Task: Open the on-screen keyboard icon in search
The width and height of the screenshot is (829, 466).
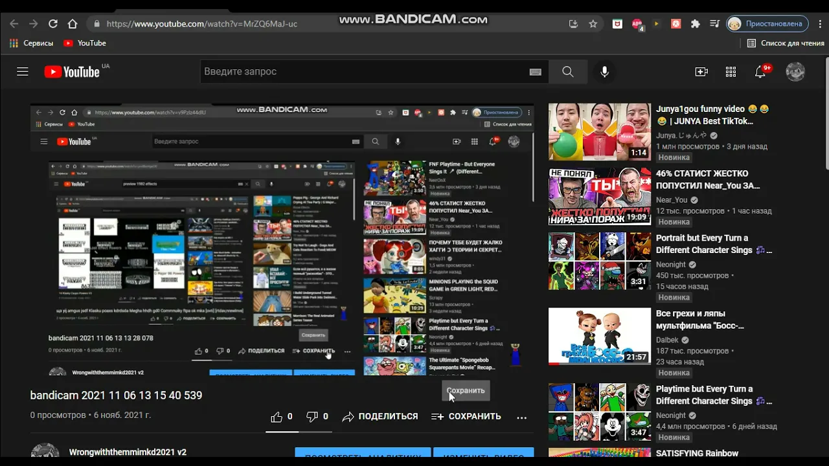Action: coord(535,72)
